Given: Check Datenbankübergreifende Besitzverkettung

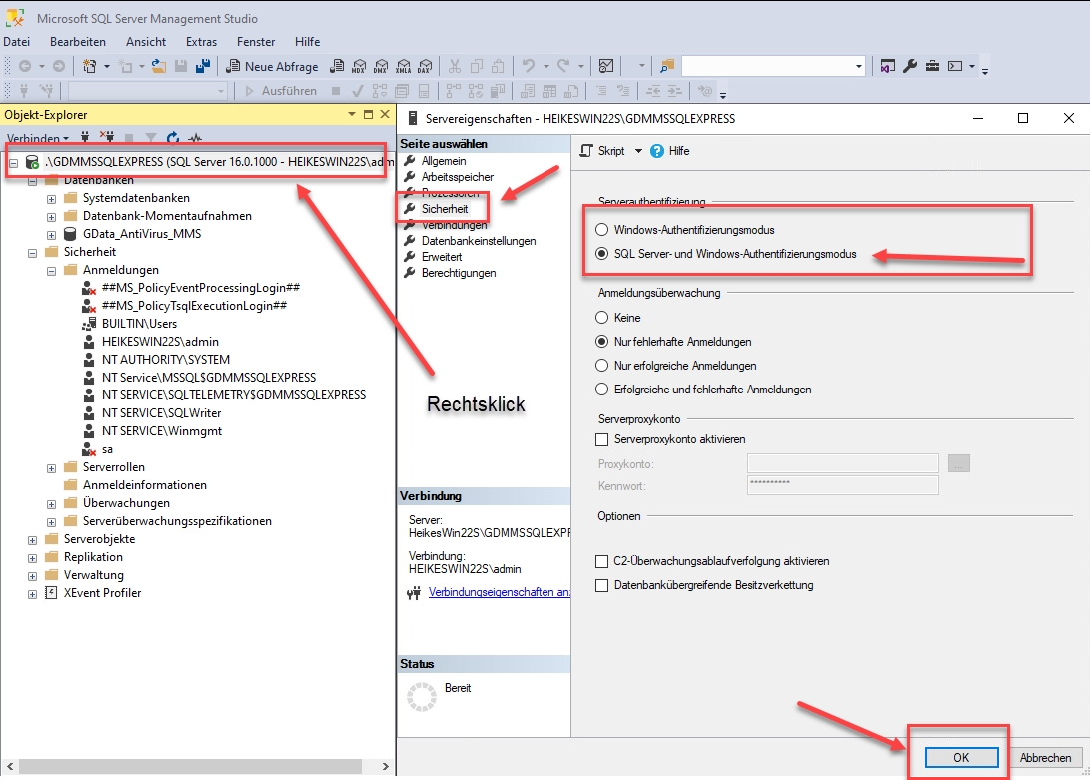Looking at the screenshot, I should pyautogui.click(x=602, y=585).
